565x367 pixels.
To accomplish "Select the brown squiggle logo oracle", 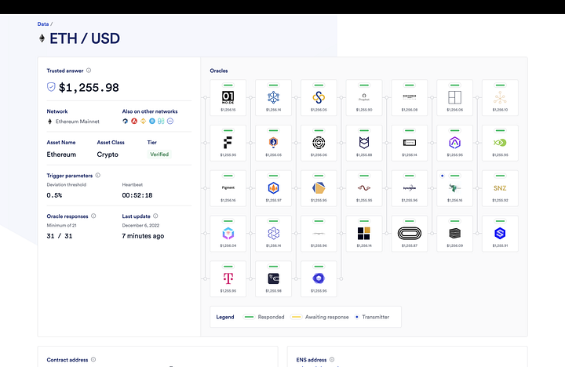I will click(364, 188).
